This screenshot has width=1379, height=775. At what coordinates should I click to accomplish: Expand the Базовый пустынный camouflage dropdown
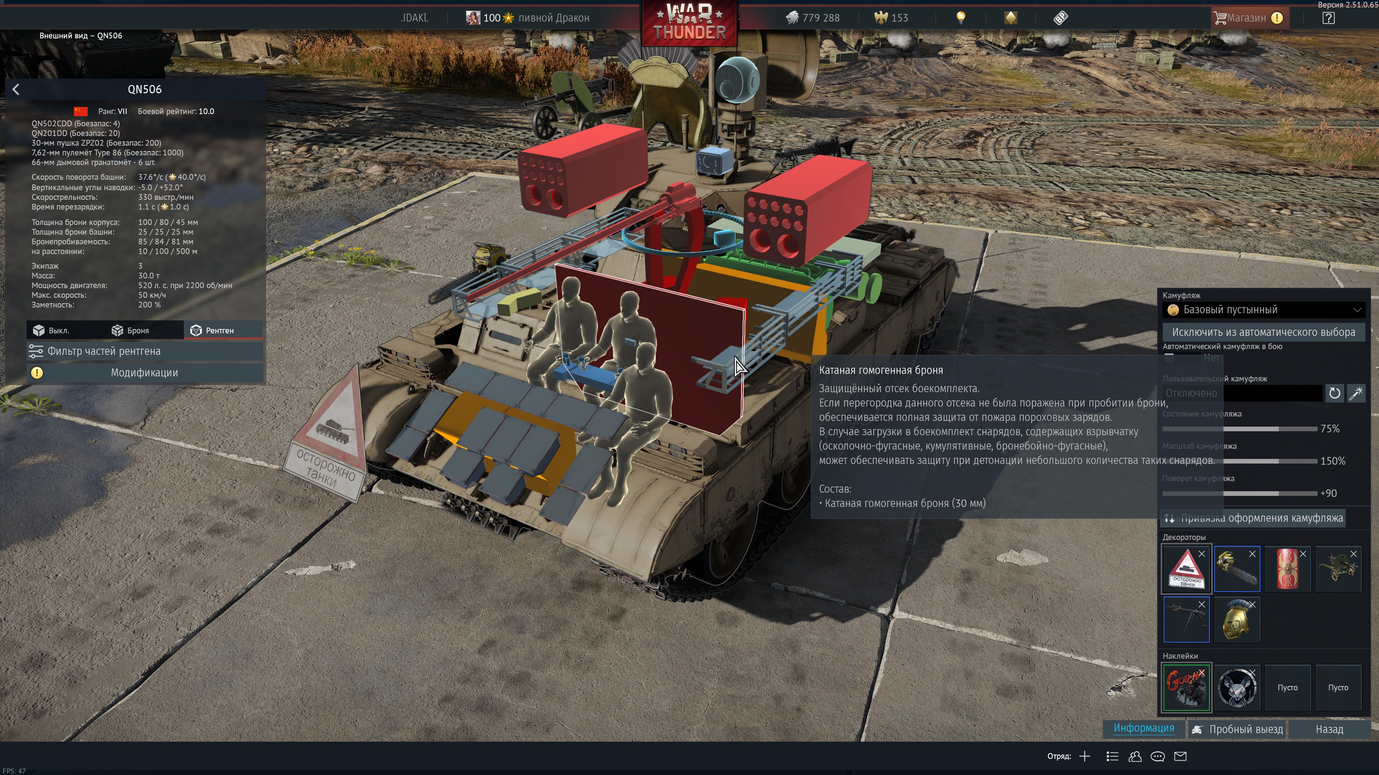1263,310
